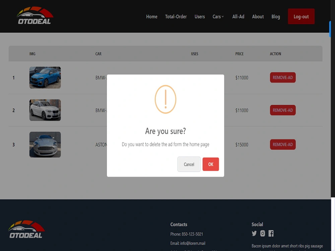This screenshot has height=251, width=335.
Task: Click the USES column header
Action: point(194,54)
